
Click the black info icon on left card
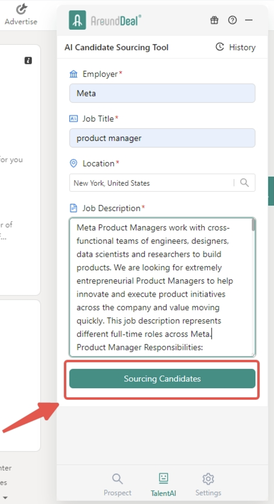click(x=28, y=60)
